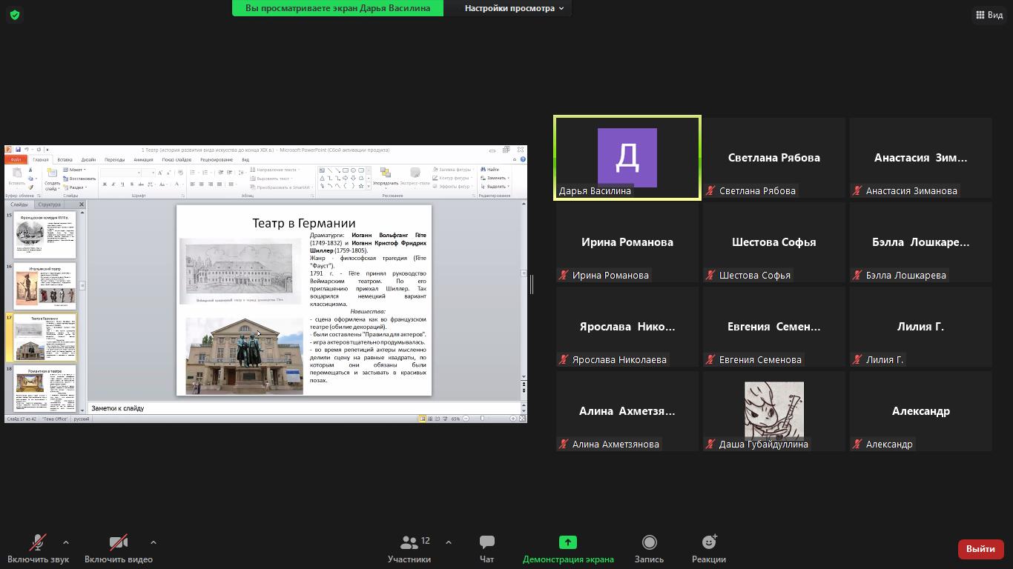Click Дарья Василина's purple avatar tile

point(627,157)
